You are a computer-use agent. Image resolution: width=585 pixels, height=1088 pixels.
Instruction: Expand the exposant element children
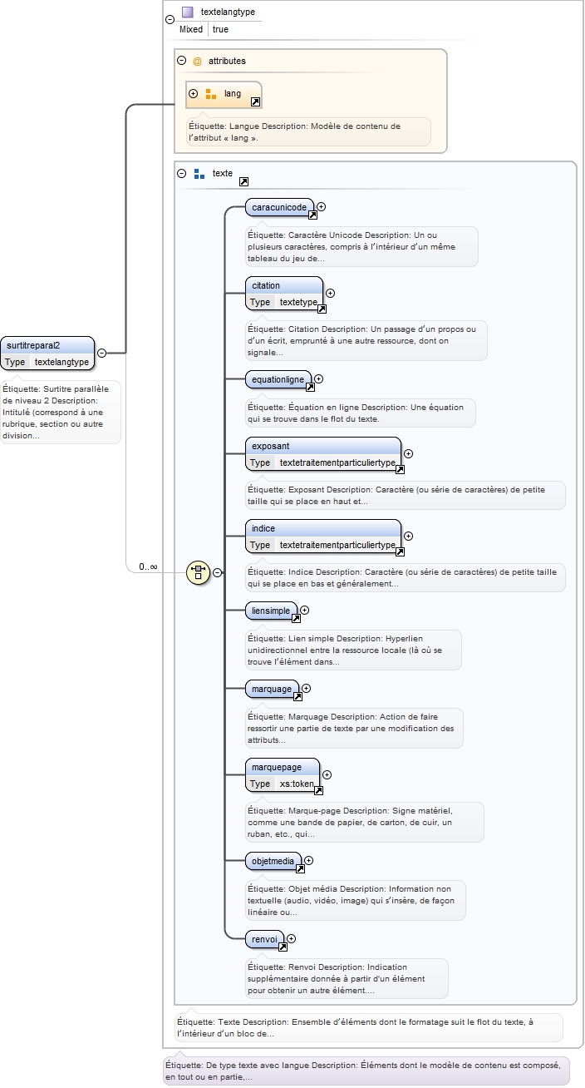pyautogui.click(x=408, y=453)
